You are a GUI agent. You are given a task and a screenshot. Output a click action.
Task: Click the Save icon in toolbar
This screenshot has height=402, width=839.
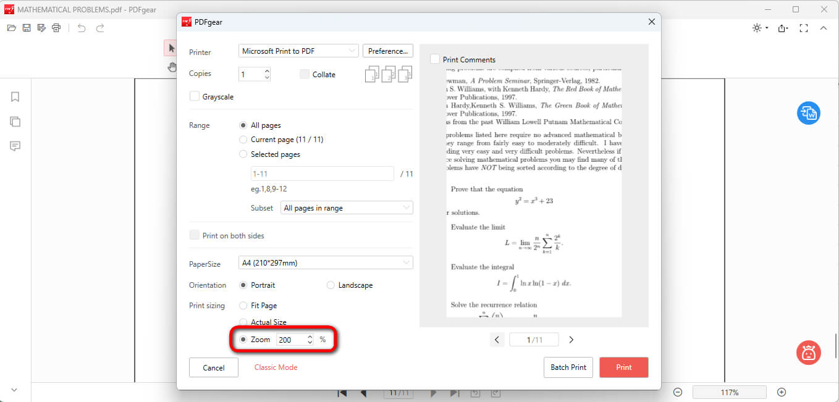click(x=27, y=28)
